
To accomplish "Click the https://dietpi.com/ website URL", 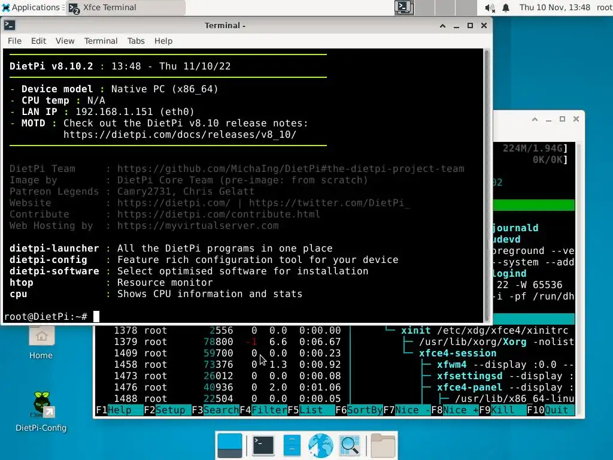I will click(174, 202).
